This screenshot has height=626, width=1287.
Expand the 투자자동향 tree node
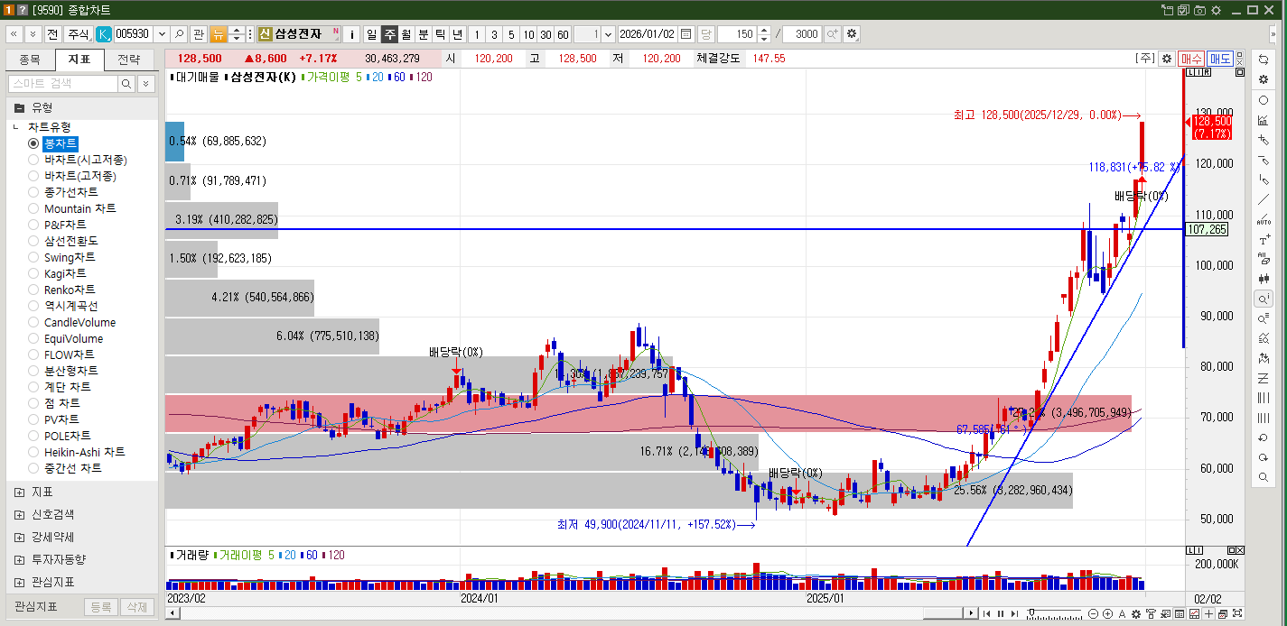coord(20,560)
